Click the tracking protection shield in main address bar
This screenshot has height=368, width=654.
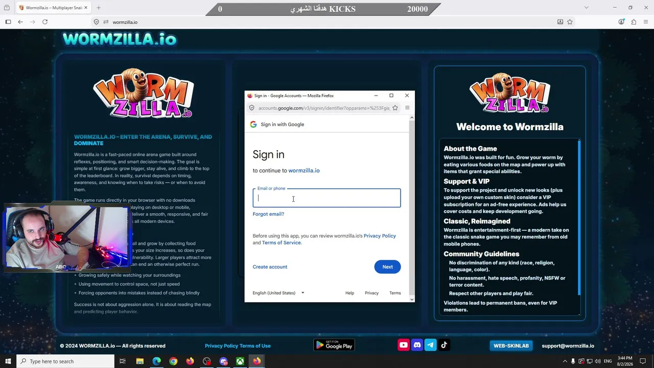click(x=96, y=22)
